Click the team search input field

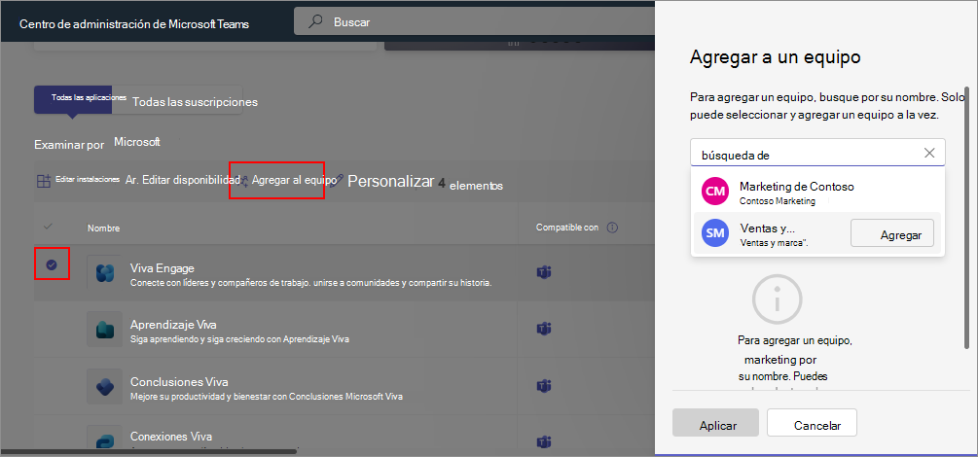pyautogui.click(x=817, y=153)
